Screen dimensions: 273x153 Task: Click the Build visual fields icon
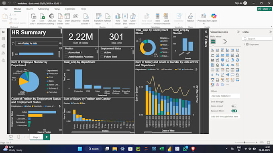[x=213, y=42]
